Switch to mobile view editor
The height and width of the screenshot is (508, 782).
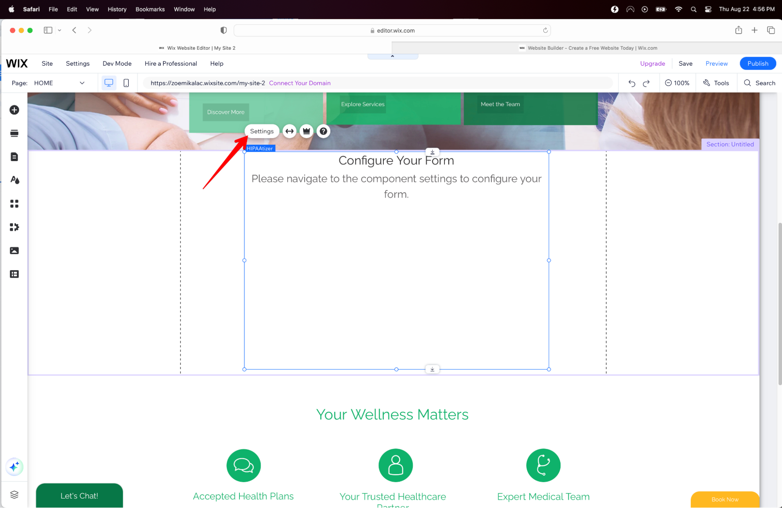(x=126, y=83)
